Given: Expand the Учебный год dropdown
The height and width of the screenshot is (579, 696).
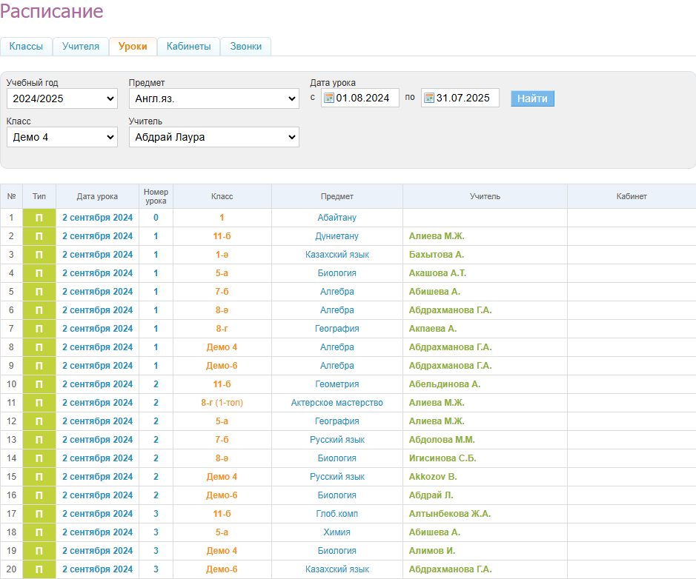Looking at the screenshot, I should tap(62, 98).
